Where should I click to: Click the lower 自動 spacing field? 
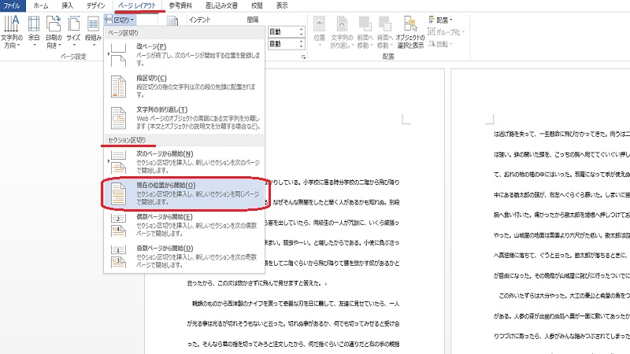pyautogui.click(x=283, y=44)
